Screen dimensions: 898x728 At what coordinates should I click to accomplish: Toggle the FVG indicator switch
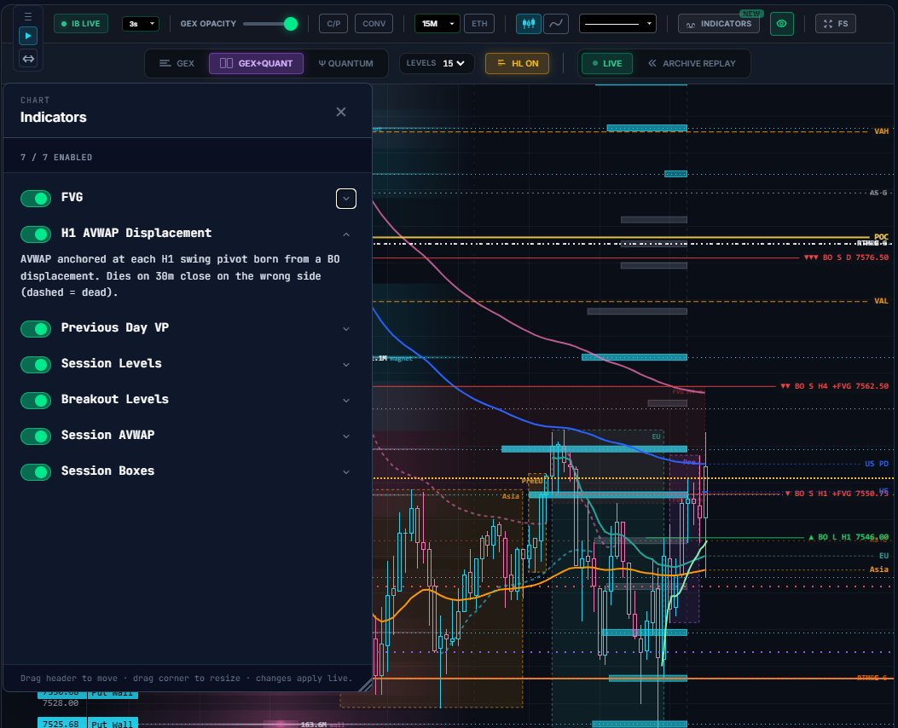click(x=36, y=199)
